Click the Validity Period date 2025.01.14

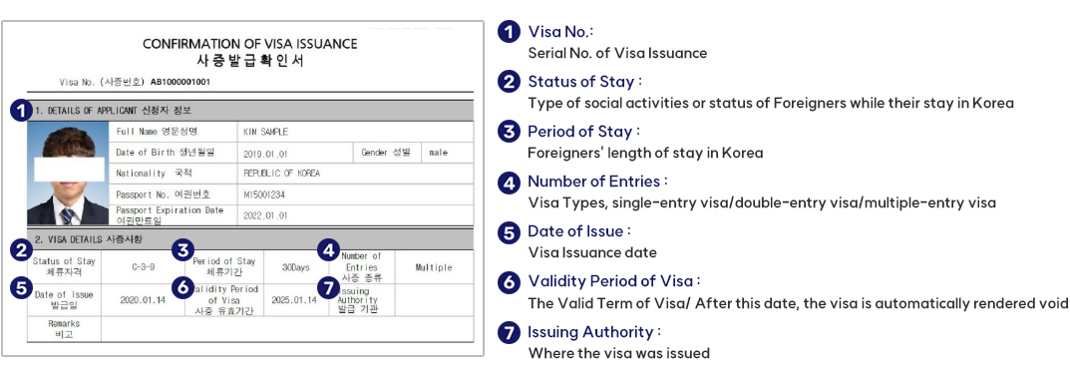(x=293, y=300)
